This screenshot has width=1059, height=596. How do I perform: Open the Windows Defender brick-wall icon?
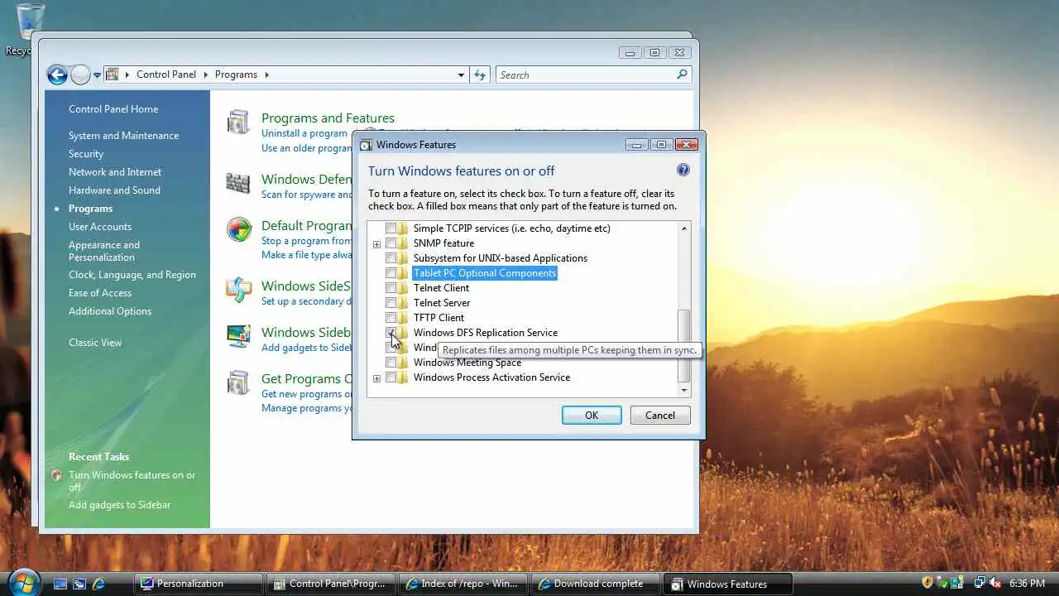coord(238,183)
